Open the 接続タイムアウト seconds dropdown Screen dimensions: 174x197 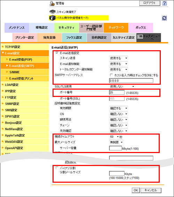click(114, 137)
